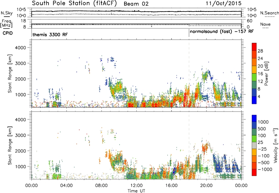Click 'Slant Range [km]' label of velocity panel
Image resolution: width=279 pixels, height=193 pixels.
coord(10,146)
